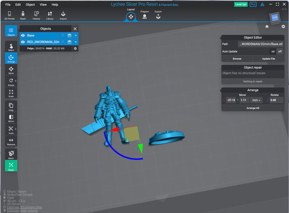Activate the Arrange tool in sidebar
This screenshot has width=289, height=213.
tap(11, 58)
